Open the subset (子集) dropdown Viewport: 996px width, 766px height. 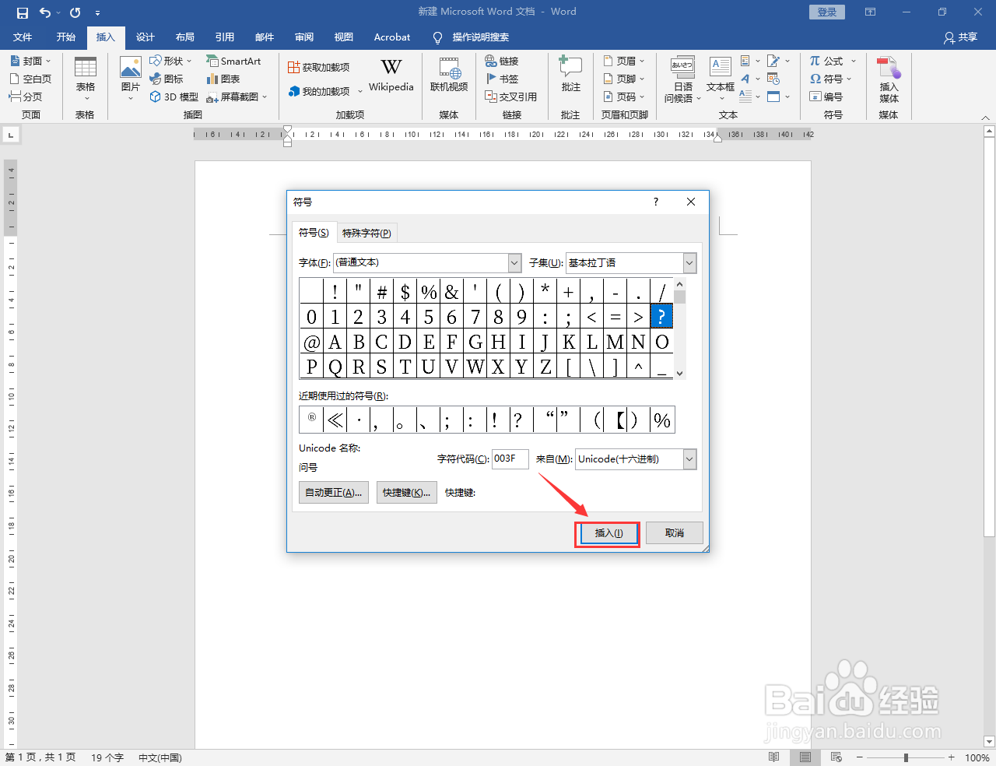pyautogui.click(x=689, y=263)
